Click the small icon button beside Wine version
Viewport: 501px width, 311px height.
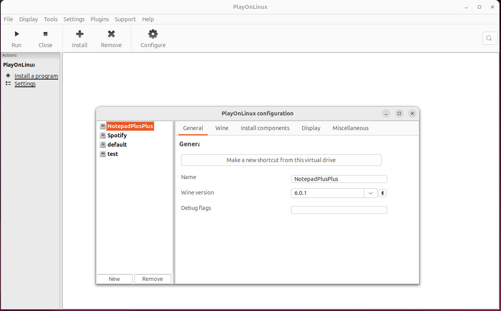[x=382, y=193]
